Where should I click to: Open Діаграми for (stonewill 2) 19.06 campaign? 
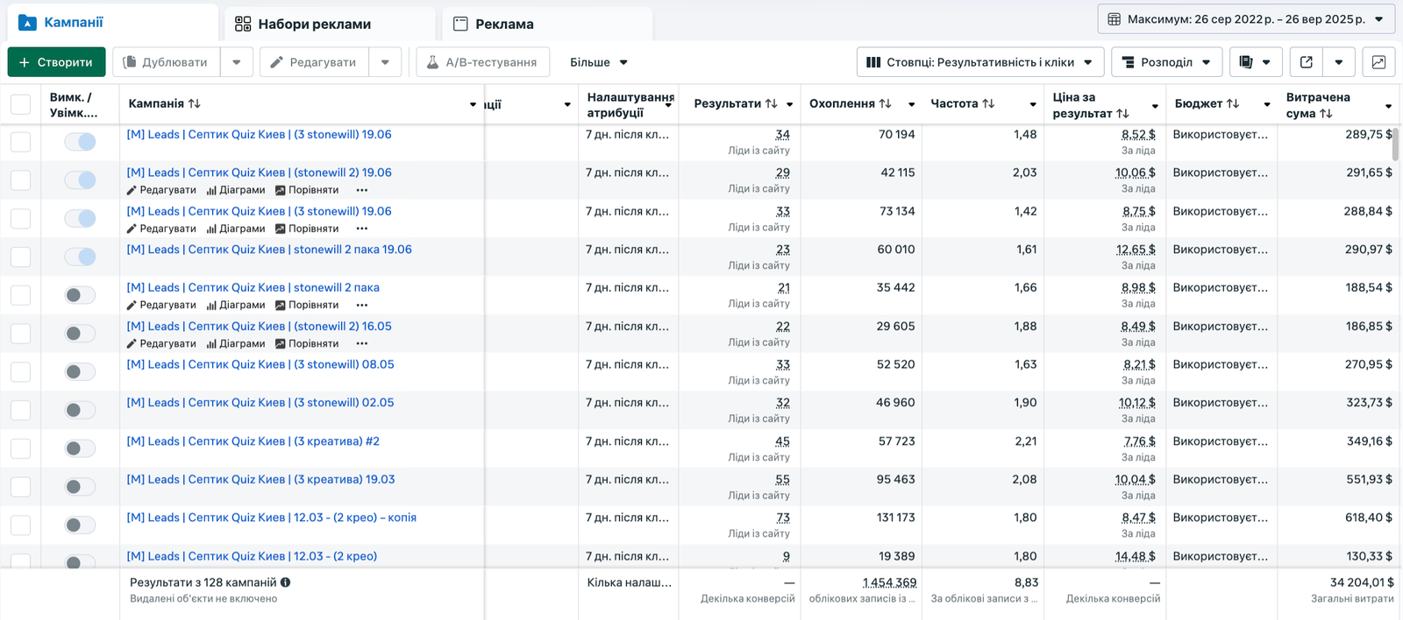tap(236, 190)
